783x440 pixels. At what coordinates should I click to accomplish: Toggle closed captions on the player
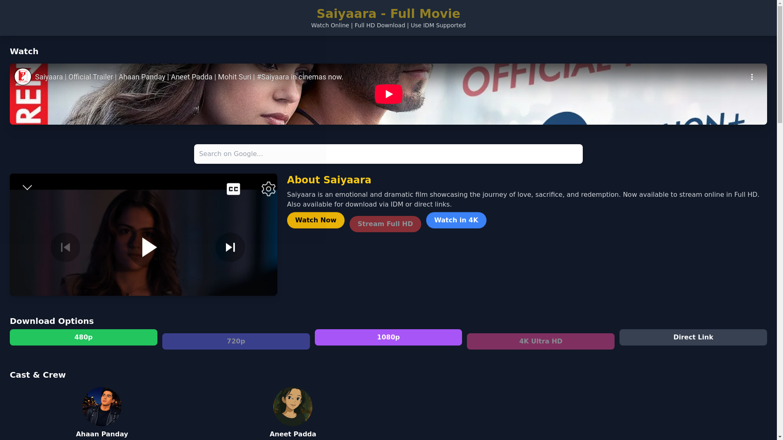233,189
